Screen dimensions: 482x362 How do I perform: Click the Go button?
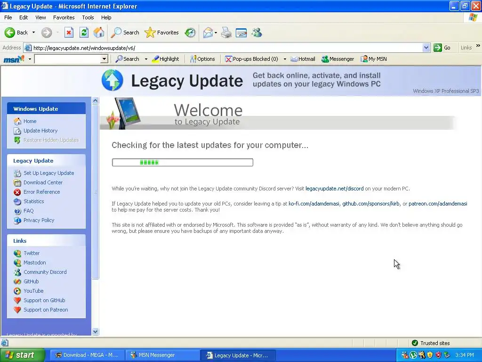pos(442,48)
